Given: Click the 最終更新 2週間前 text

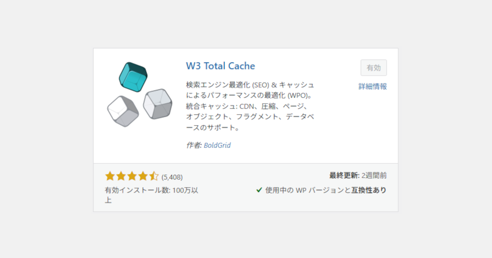Looking at the screenshot, I should pyautogui.click(x=358, y=176).
